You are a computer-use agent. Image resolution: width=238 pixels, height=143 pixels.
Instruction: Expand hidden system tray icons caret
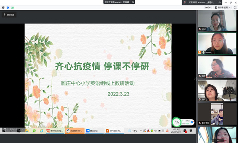[141, 131]
